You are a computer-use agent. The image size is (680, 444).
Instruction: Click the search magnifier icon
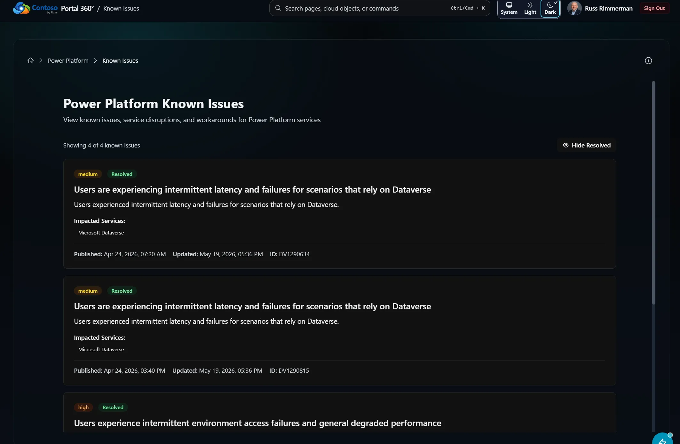tap(278, 8)
